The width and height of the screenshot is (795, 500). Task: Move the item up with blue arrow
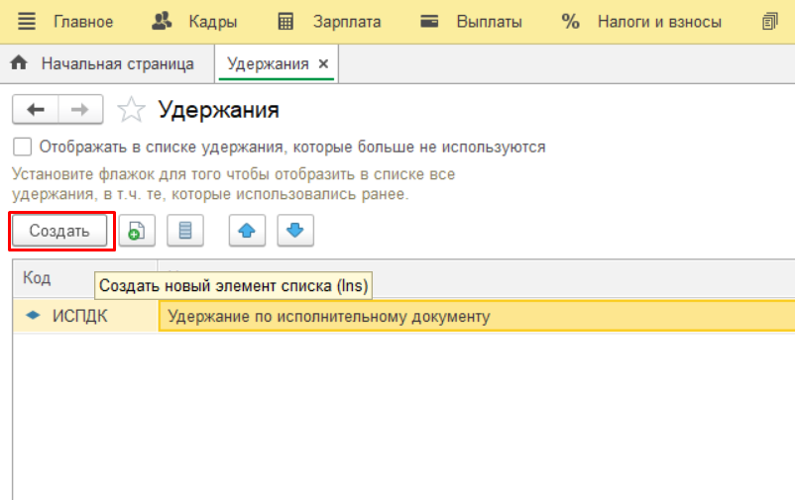[x=247, y=232]
